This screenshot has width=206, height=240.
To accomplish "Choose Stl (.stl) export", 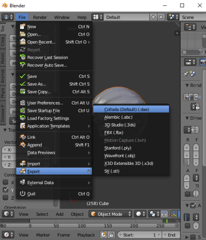I will pyautogui.click(x=131, y=171).
